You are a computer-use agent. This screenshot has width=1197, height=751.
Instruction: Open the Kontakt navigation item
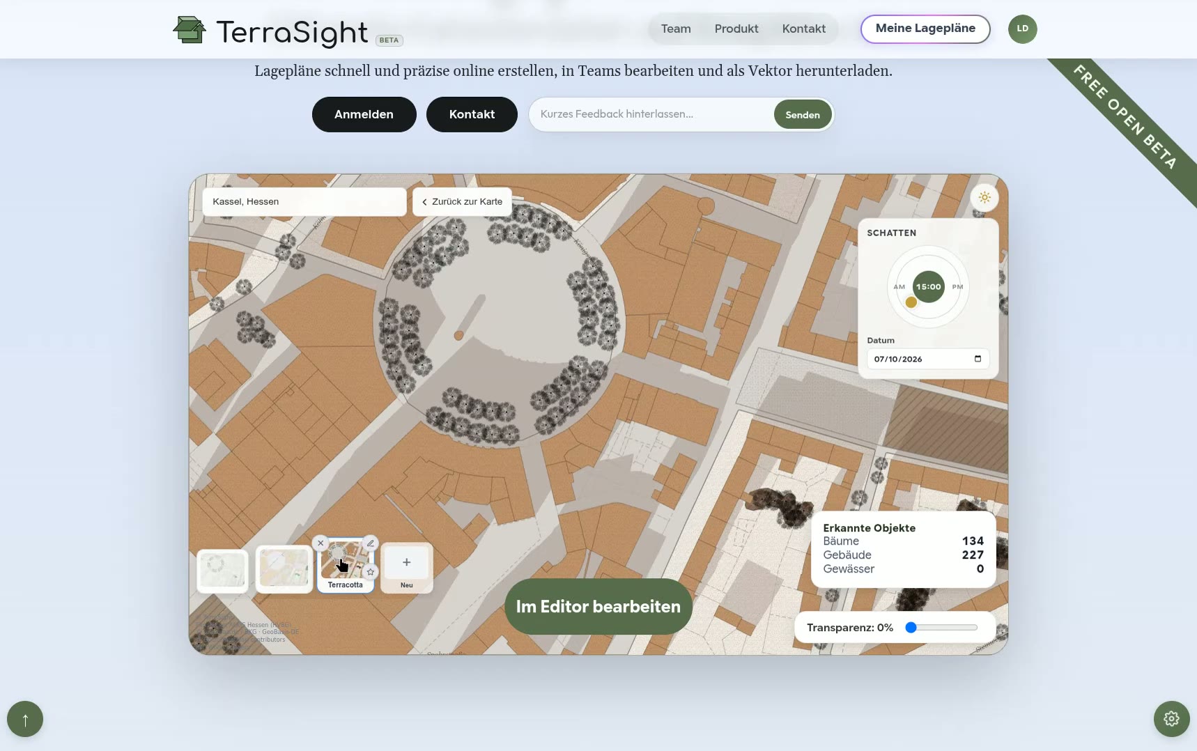[x=804, y=29]
